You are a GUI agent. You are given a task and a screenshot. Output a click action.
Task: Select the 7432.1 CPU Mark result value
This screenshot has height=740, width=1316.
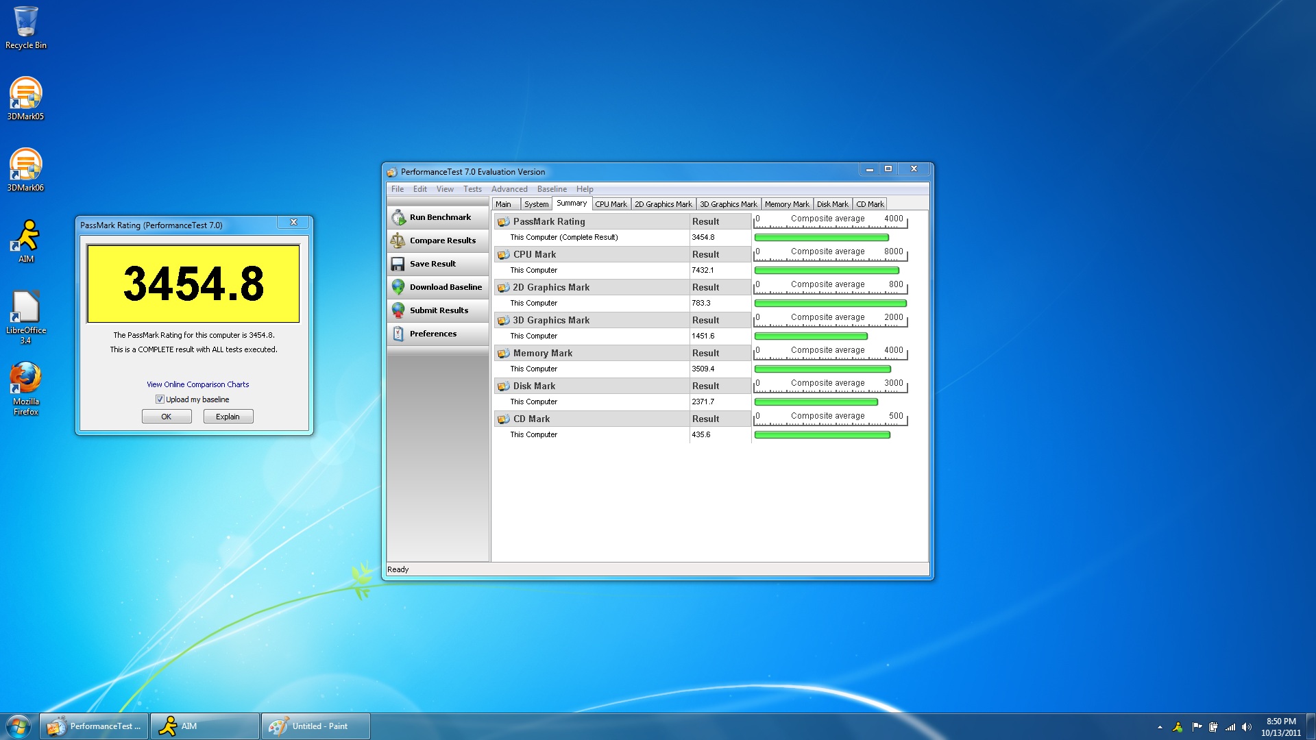coord(703,270)
